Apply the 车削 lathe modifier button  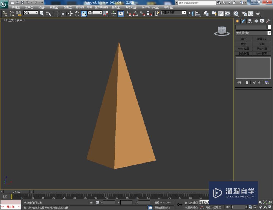(x=262, y=44)
